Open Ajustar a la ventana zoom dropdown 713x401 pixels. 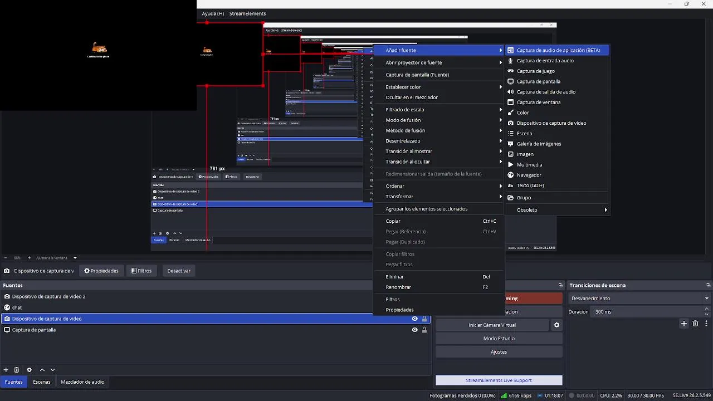pos(56,258)
